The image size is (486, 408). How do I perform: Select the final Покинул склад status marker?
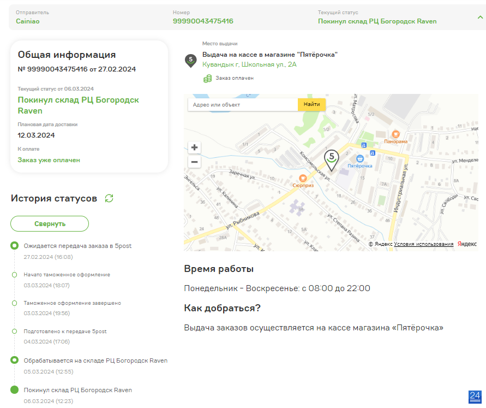[x=14, y=389]
